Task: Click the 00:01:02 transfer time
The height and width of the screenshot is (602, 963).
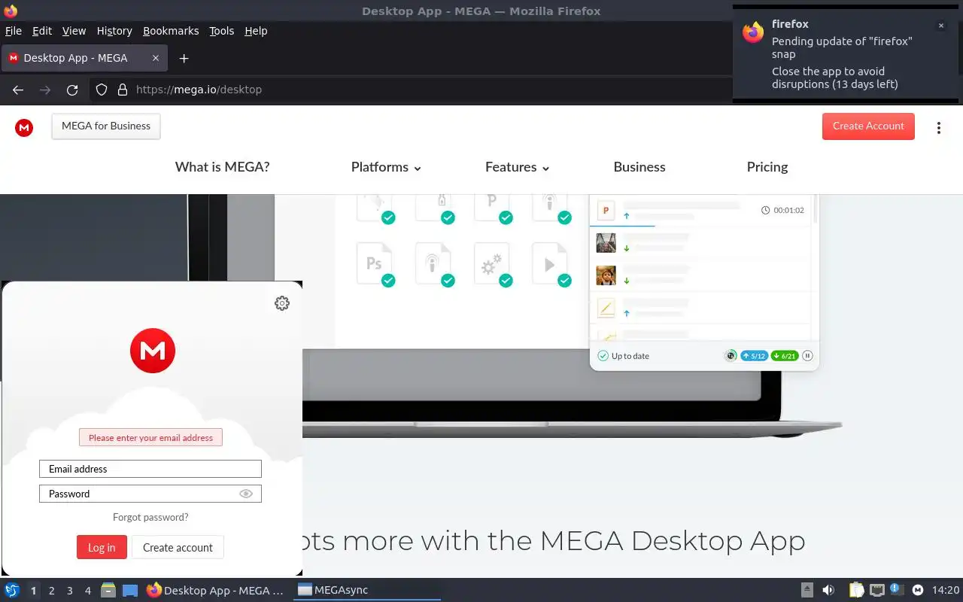Action: tap(782, 210)
